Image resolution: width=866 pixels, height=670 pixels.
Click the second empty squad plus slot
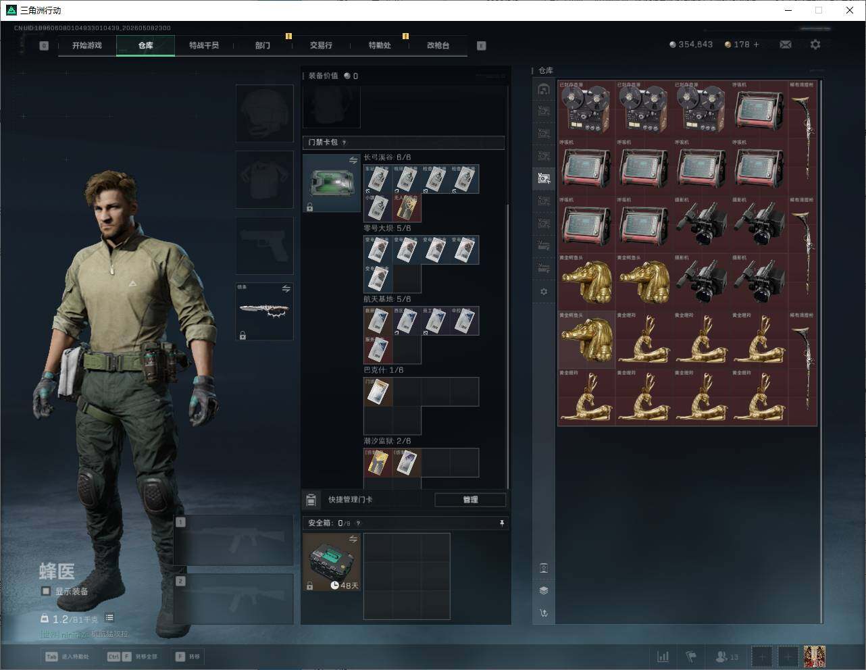[x=788, y=656]
